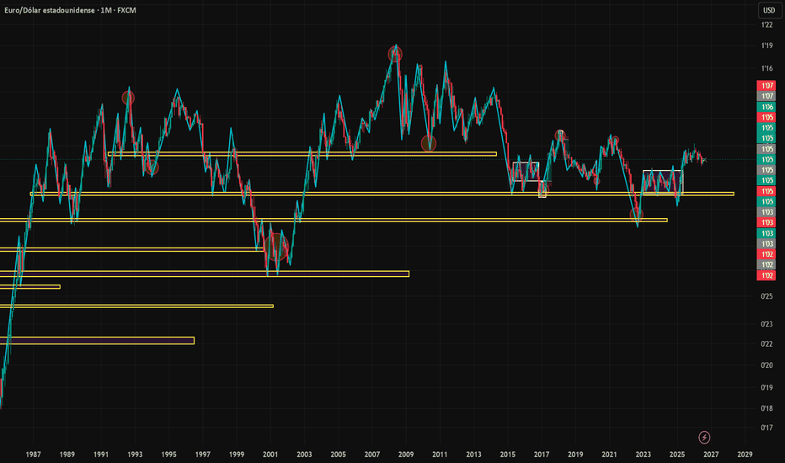This screenshot has width=785, height=463.
Task: Click the 2009 label on time axis
Action: coord(406,455)
